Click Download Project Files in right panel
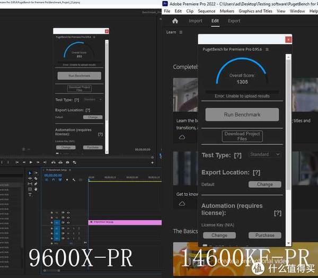The image size is (318, 278). pos(242,136)
